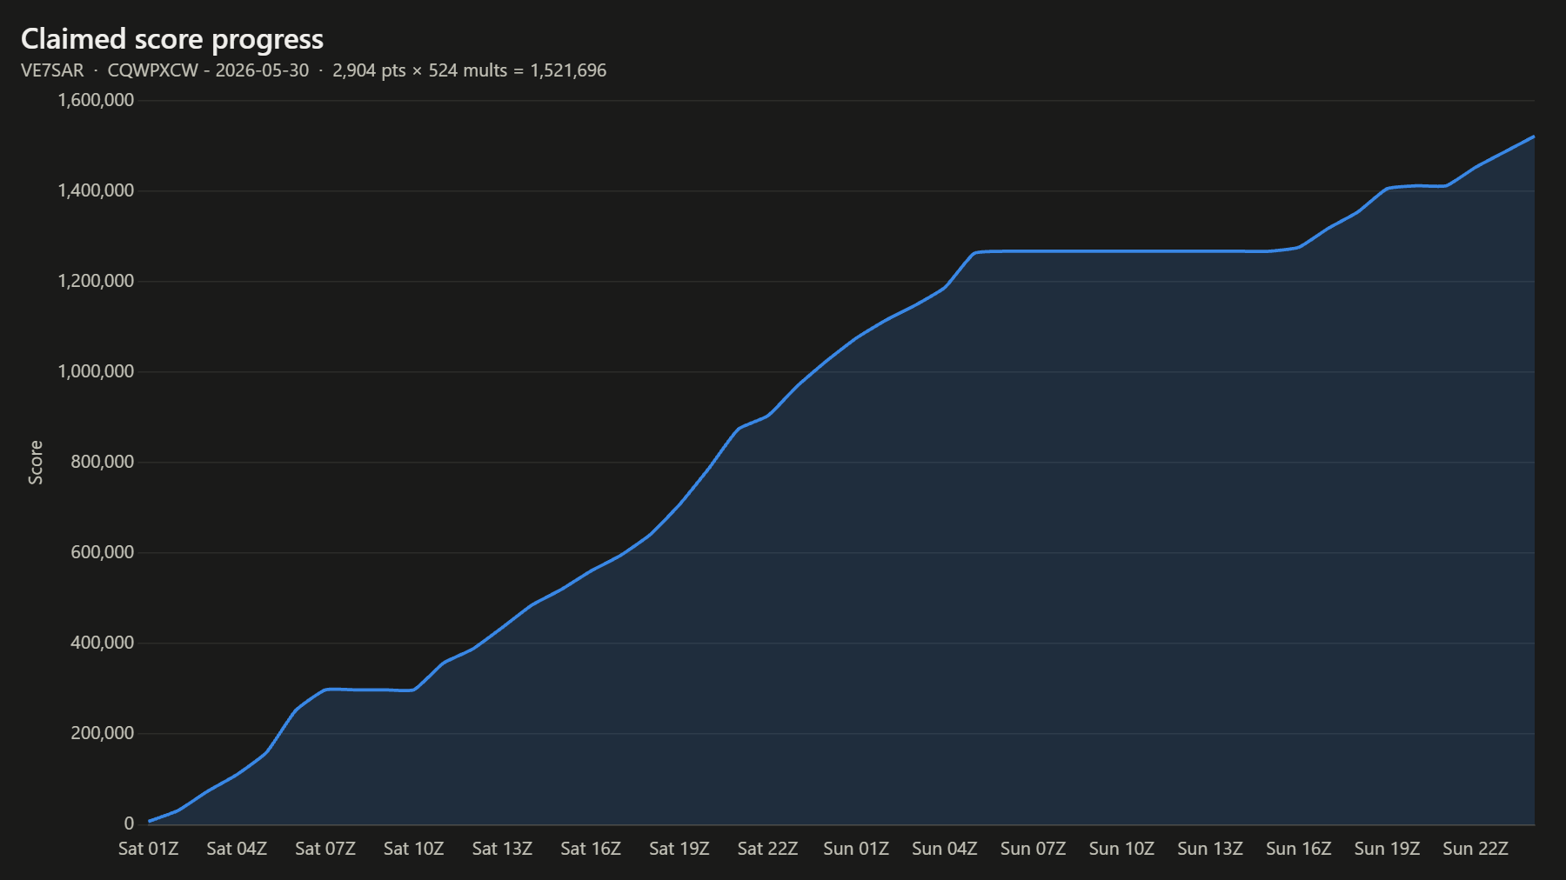The image size is (1566, 880).
Task: Click the "Sun 19Z" time axis label
Action: [1387, 849]
